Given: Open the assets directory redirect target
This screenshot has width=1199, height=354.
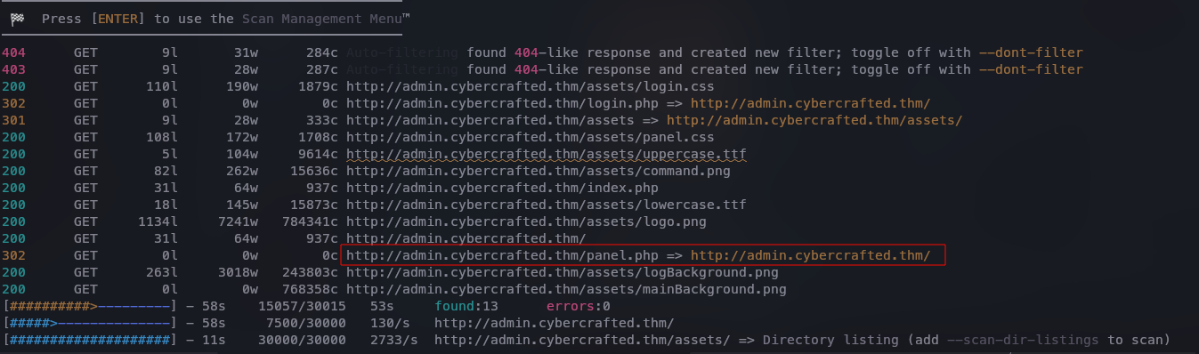Looking at the screenshot, I should pyautogui.click(x=814, y=120).
